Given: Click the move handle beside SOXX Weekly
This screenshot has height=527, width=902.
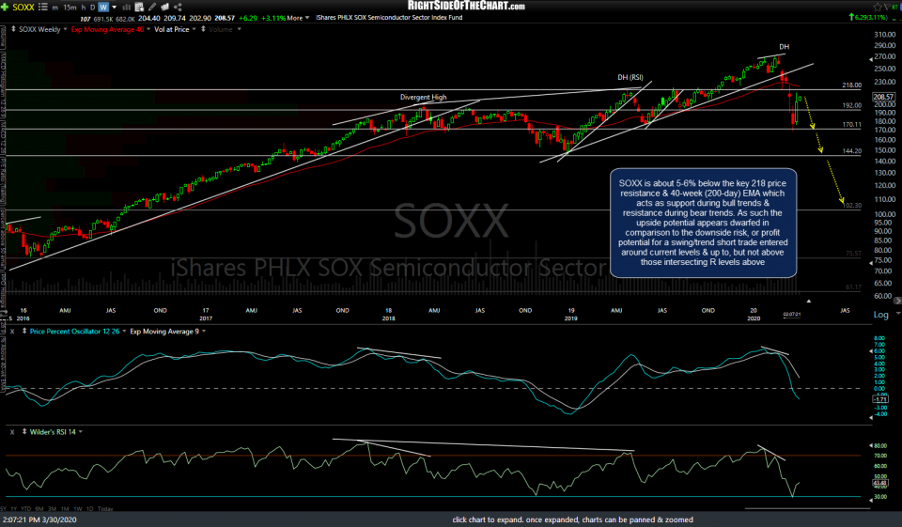Looking at the screenshot, I should 13,29.
